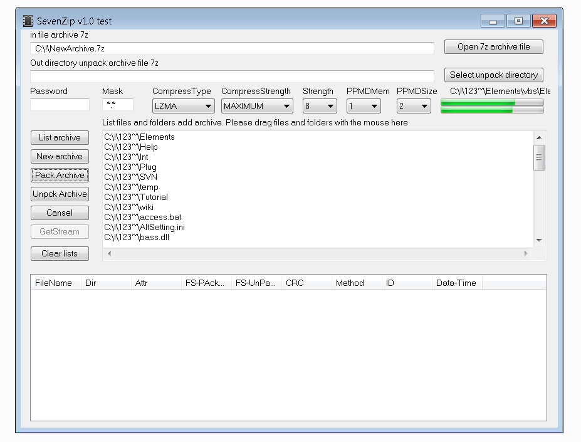The image size is (581, 442).
Task: Click the Pack Archive button
Action: [x=60, y=175]
